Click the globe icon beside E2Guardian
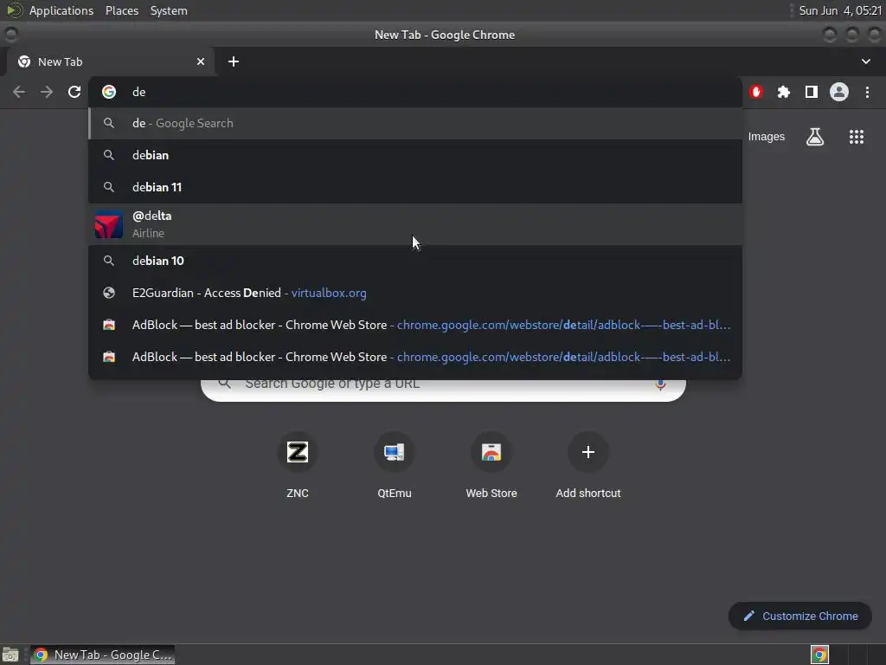The height and width of the screenshot is (665, 886). point(109,293)
